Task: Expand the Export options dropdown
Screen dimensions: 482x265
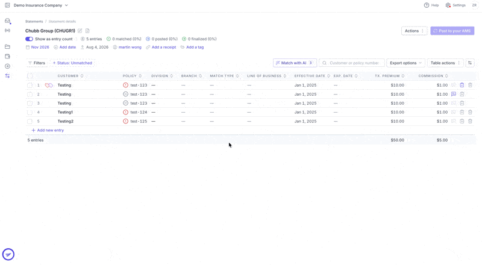Action: tap(405, 63)
